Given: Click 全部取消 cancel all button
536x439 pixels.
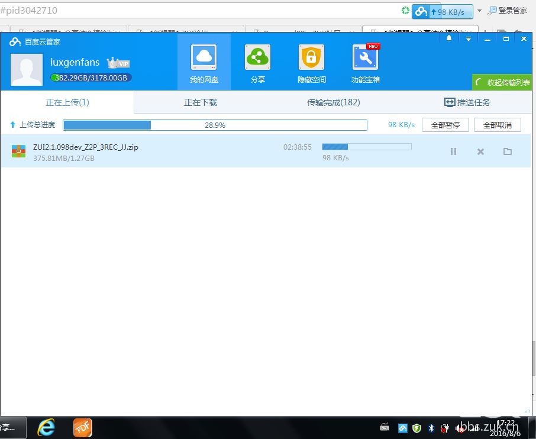Looking at the screenshot, I should click(x=497, y=125).
